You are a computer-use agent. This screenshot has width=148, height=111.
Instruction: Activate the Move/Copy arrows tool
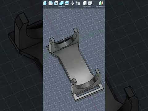(x=72, y=3)
